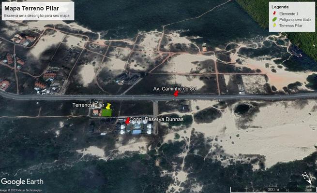
Task: Select the red pin at Cond. Reserva Dunnas
Action: point(127,121)
